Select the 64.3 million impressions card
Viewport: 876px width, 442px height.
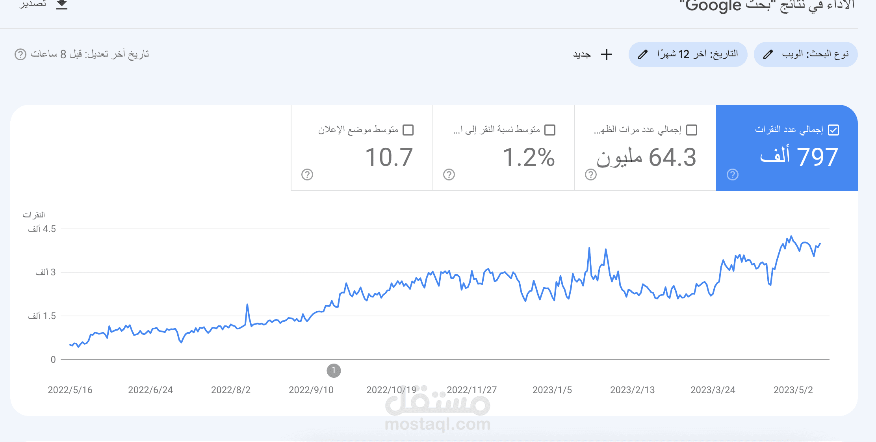[645, 148]
